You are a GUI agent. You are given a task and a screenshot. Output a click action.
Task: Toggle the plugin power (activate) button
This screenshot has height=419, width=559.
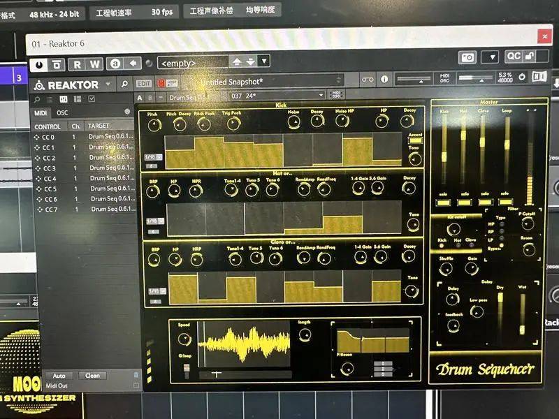tap(39, 64)
